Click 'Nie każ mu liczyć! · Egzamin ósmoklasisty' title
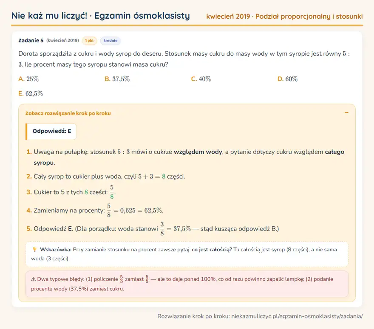The image size is (374, 329). pyautogui.click(x=100, y=16)
